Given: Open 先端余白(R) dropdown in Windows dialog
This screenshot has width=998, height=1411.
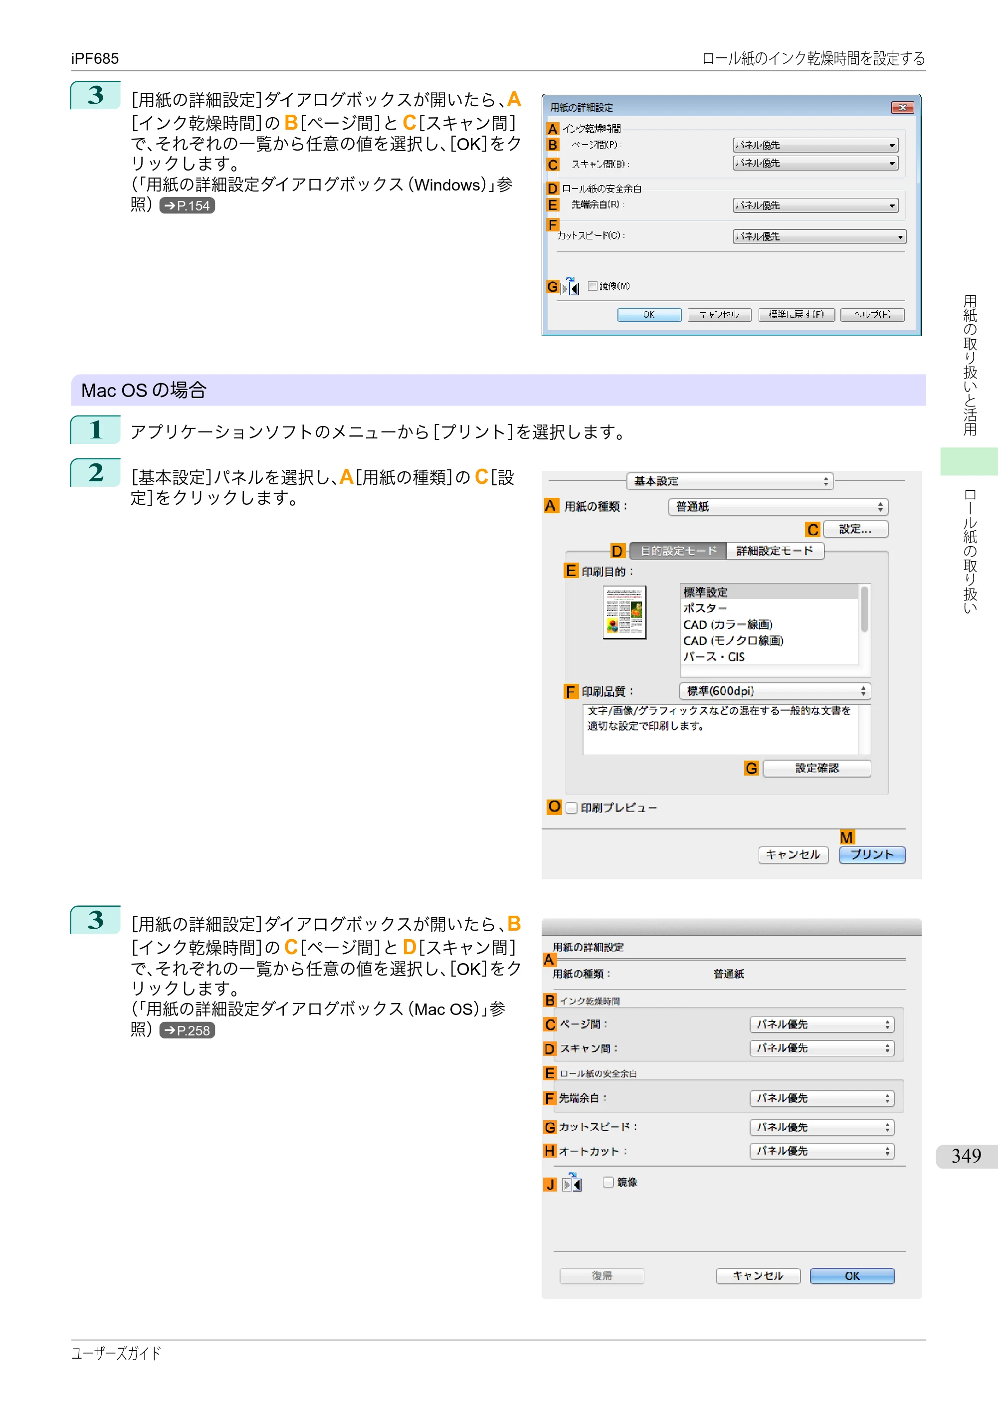Looking at the screenshot, I should 815,205.
